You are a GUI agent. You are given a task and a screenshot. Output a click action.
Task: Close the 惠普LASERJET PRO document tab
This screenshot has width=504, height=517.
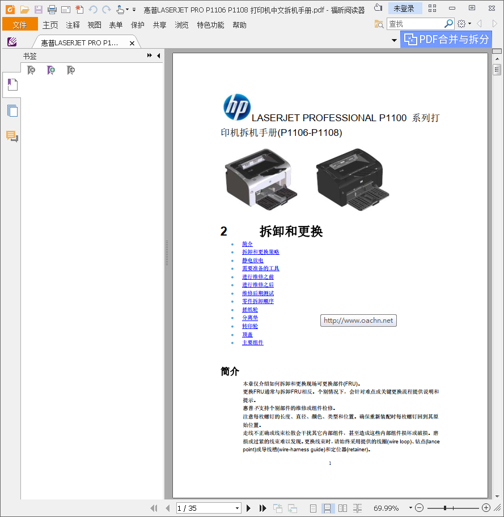click(132, 43)
